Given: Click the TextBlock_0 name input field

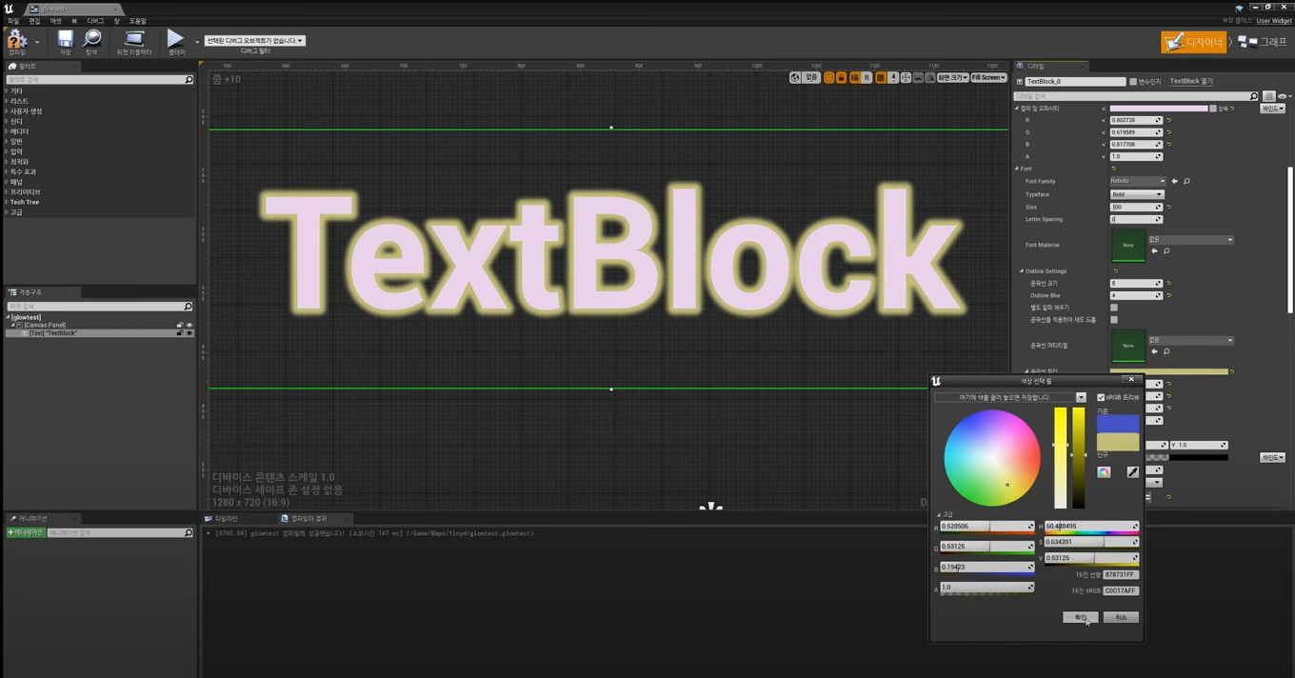Looking at the screenshot, I should click(1075, 82).
